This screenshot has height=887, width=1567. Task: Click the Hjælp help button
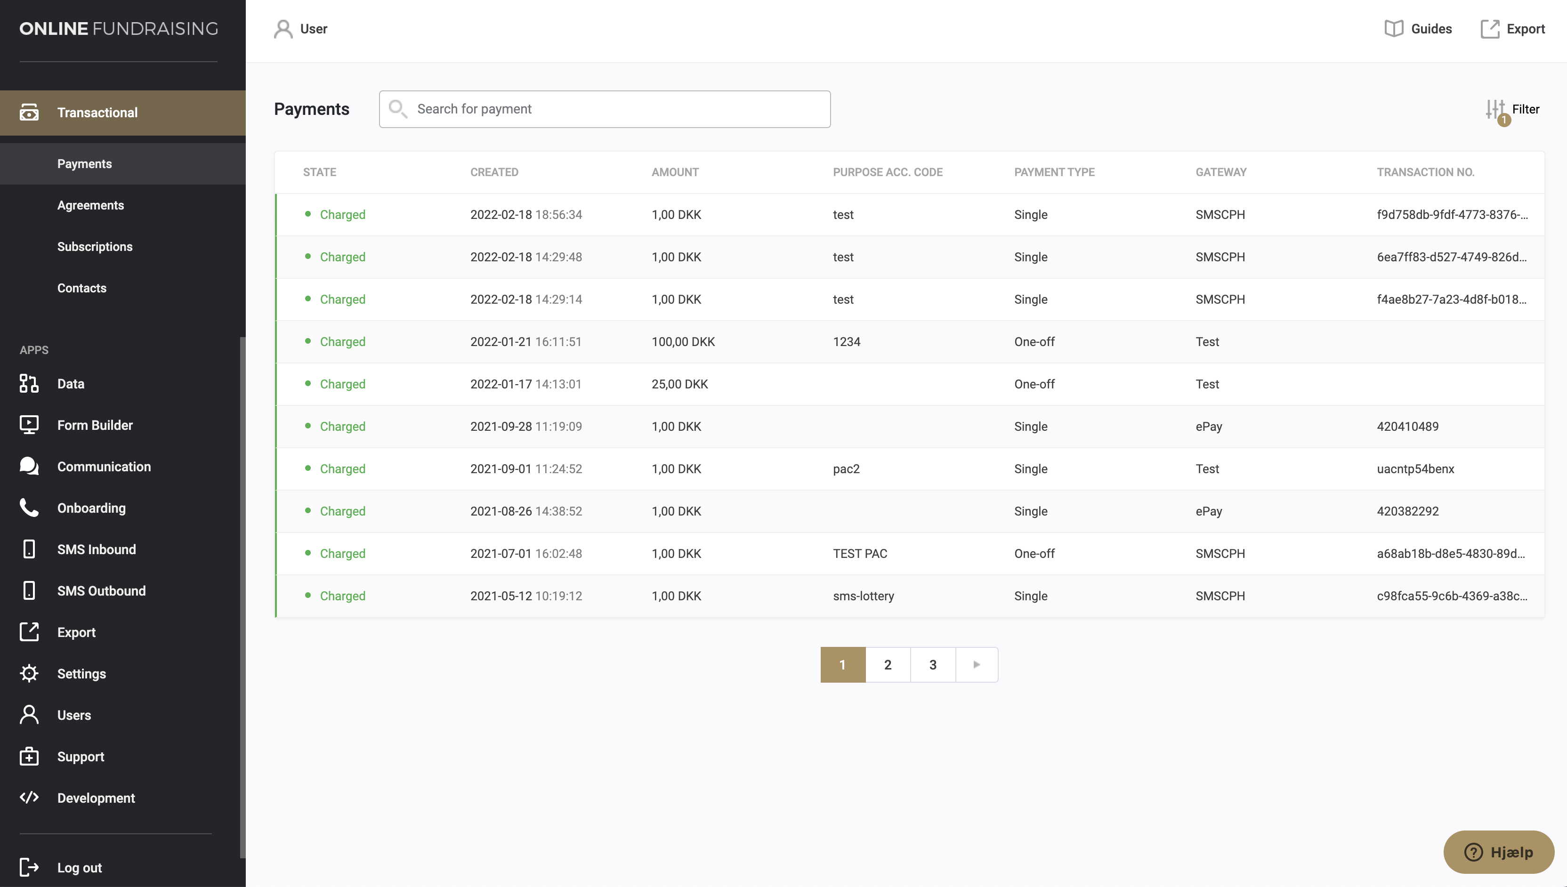pyautogui.click(x=1499, y=852)
